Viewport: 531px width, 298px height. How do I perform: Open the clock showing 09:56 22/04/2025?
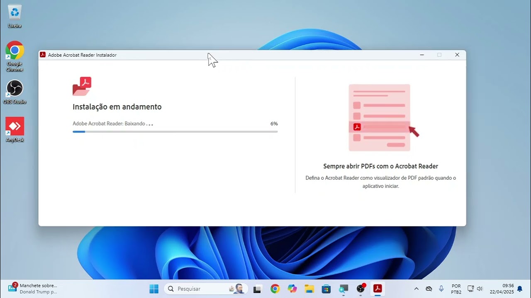pyautogui.click(x=502, y=289)
